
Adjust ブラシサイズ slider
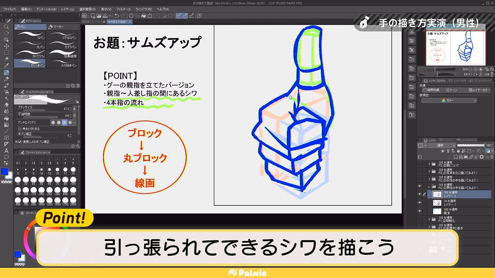click(x=40, y=109)
